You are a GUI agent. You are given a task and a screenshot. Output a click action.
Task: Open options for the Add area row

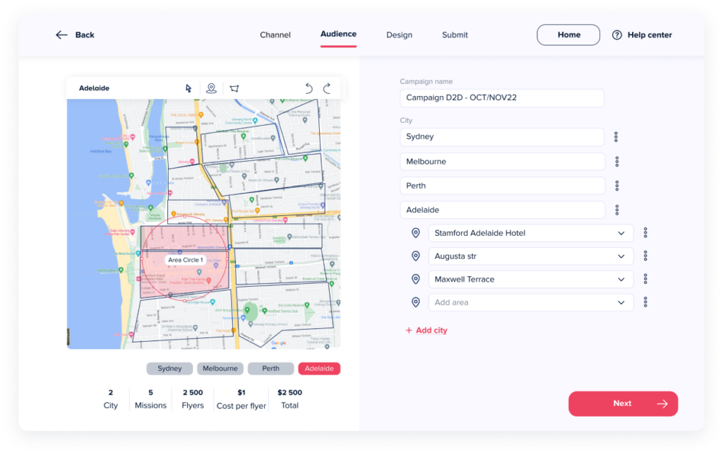(x=645, y=302)
